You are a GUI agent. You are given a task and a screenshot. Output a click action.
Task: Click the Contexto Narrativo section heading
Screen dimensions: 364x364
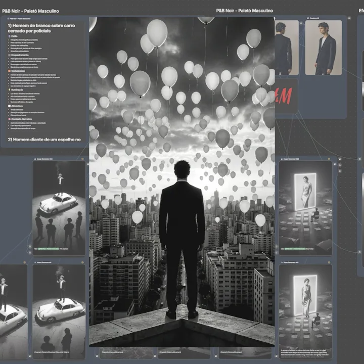(22, 119)
